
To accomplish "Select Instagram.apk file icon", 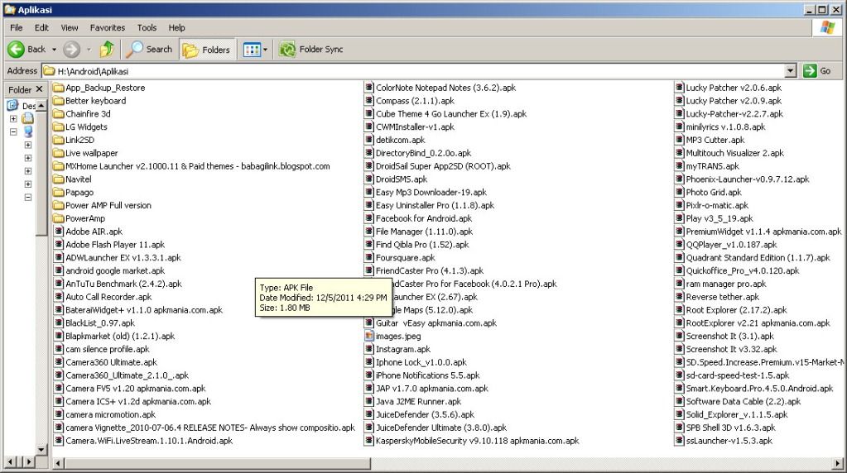I will tap(369, 349).
